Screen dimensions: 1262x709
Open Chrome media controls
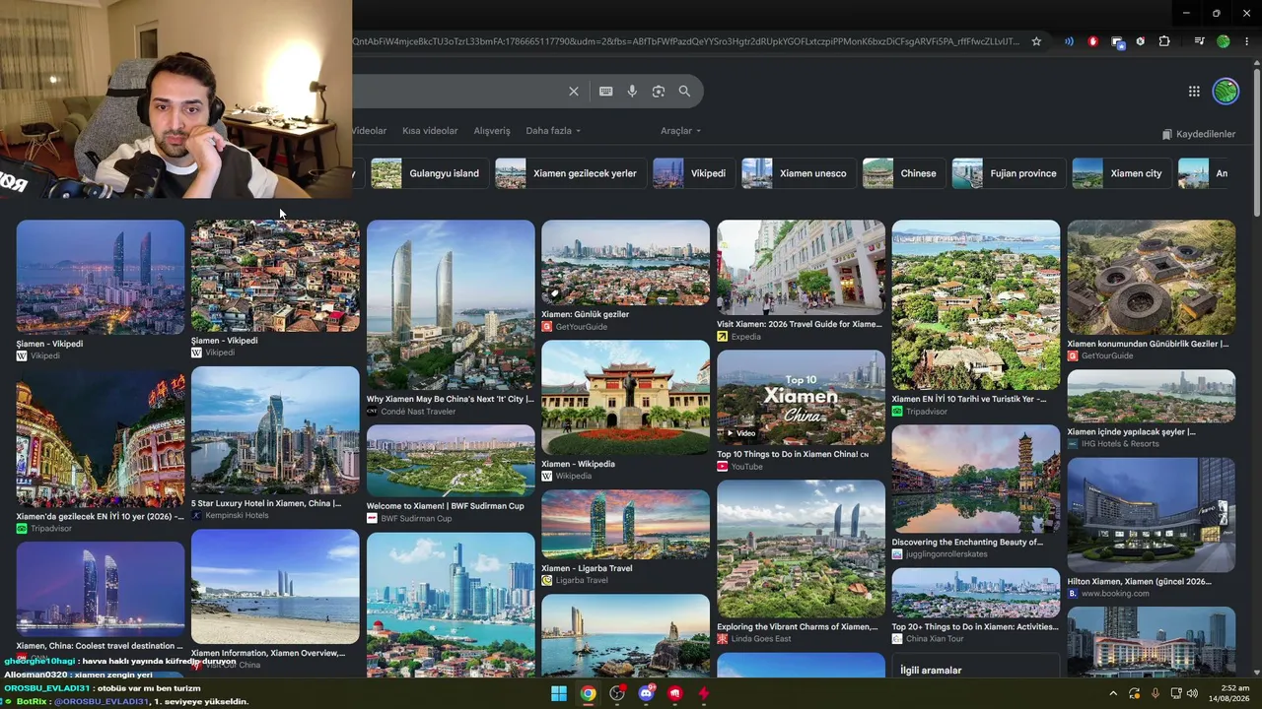point(1199,41)
